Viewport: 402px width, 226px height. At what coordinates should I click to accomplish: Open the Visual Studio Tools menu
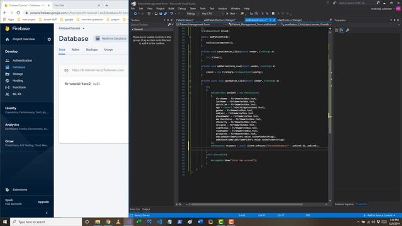pos(202,8)
